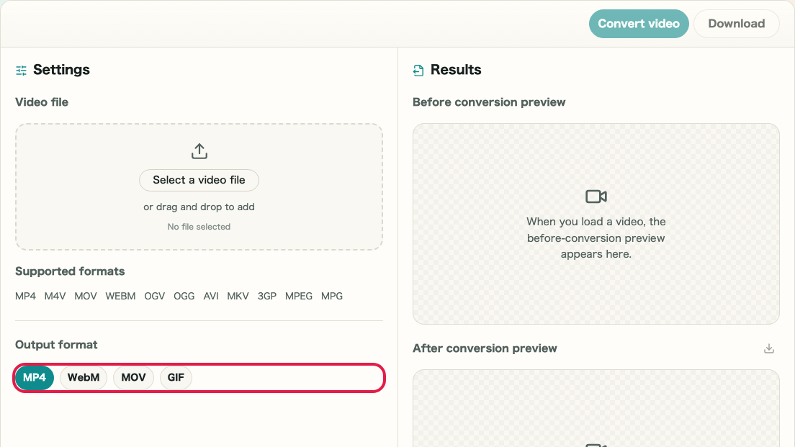Click the 'No file selected' status text
The image size is (795, 447).
[x=199, y=227]
